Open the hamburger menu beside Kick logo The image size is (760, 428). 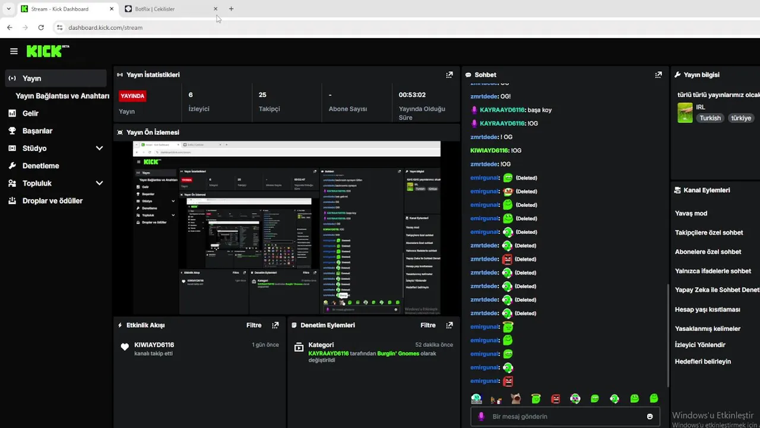pyautogui.click(x=14, y=51)
